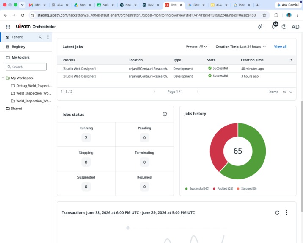Open Chrome three-dot menu
303x243 pixels.
coord(297,15)
